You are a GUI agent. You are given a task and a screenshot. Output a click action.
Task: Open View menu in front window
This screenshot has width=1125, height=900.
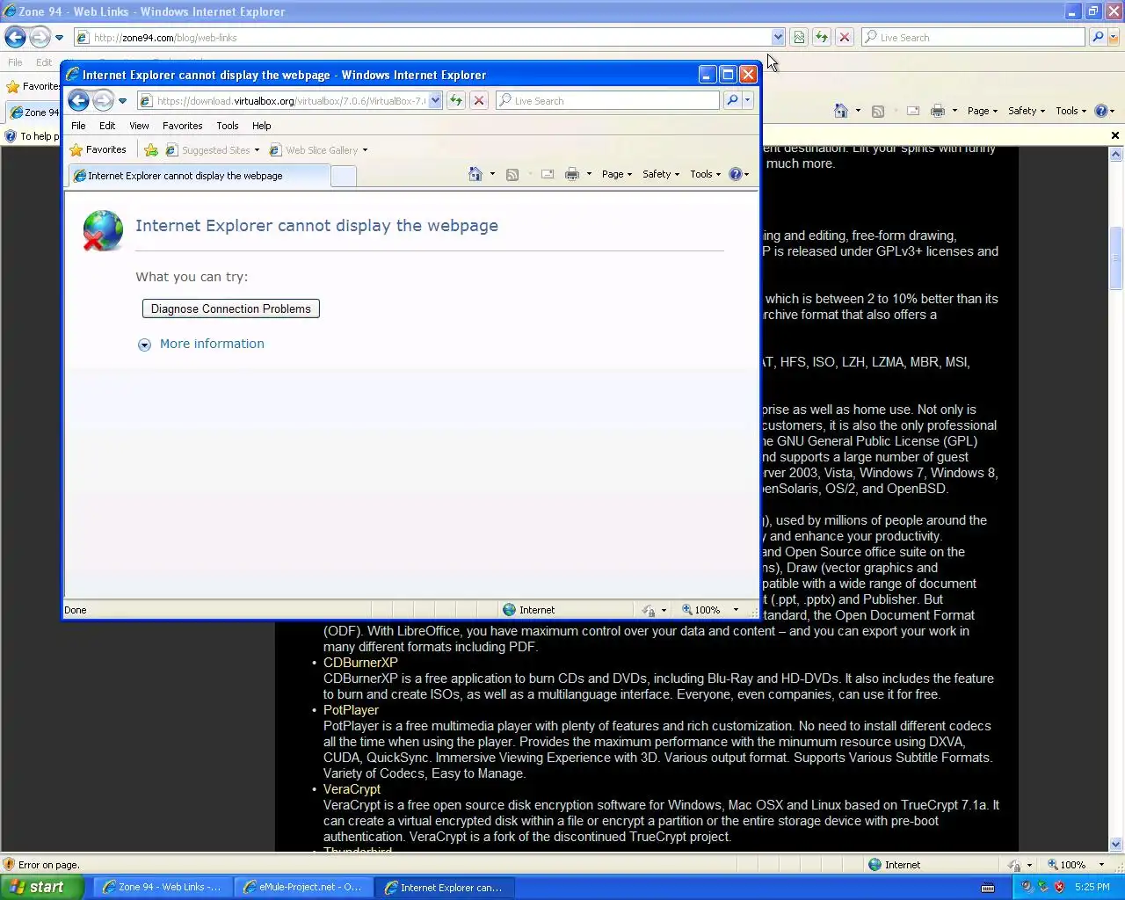(x=139, y=126)
